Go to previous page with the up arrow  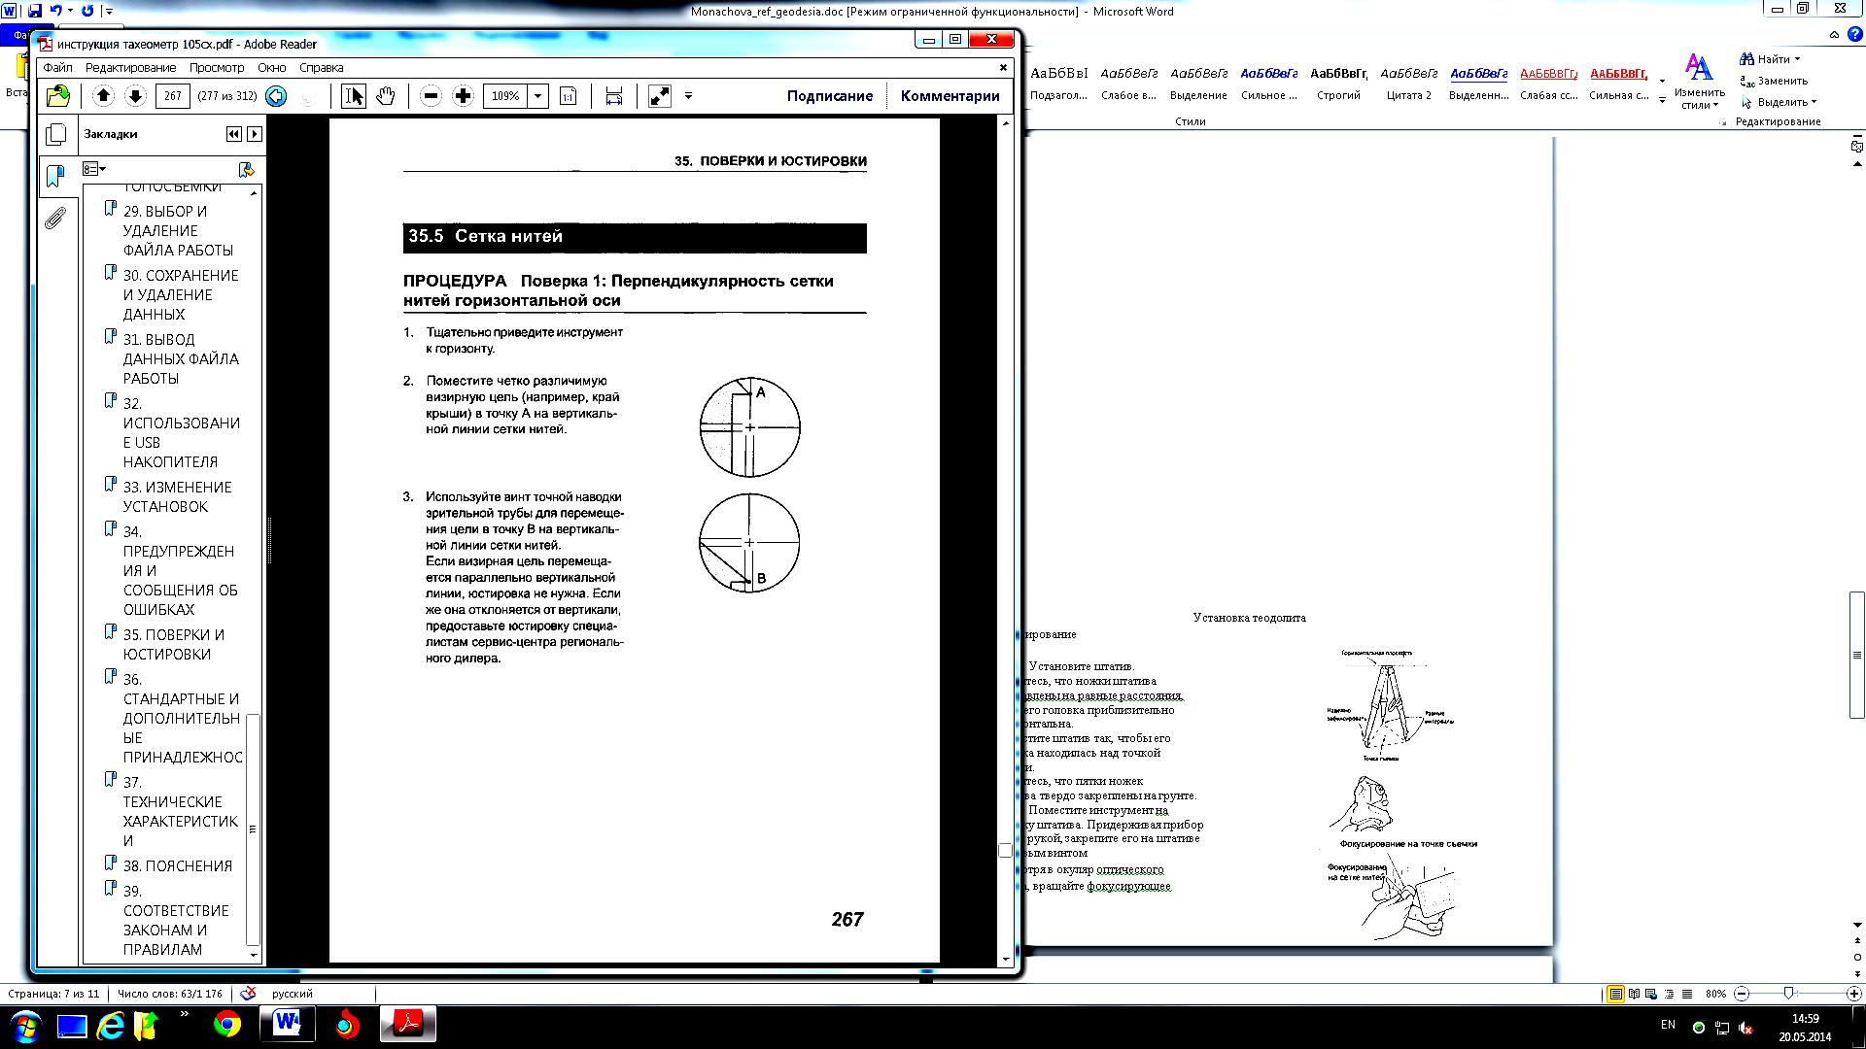pos(103,95)
